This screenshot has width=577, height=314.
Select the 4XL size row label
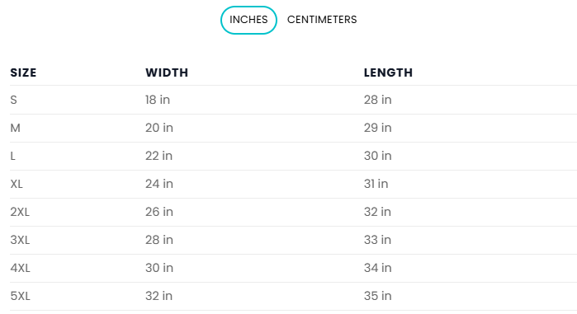click(21, 268)
